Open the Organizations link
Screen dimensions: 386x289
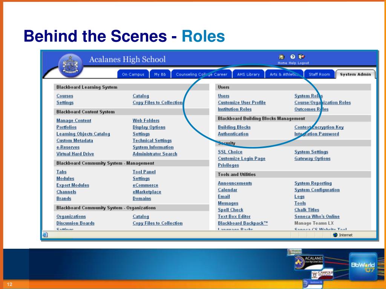pos(71,216)
